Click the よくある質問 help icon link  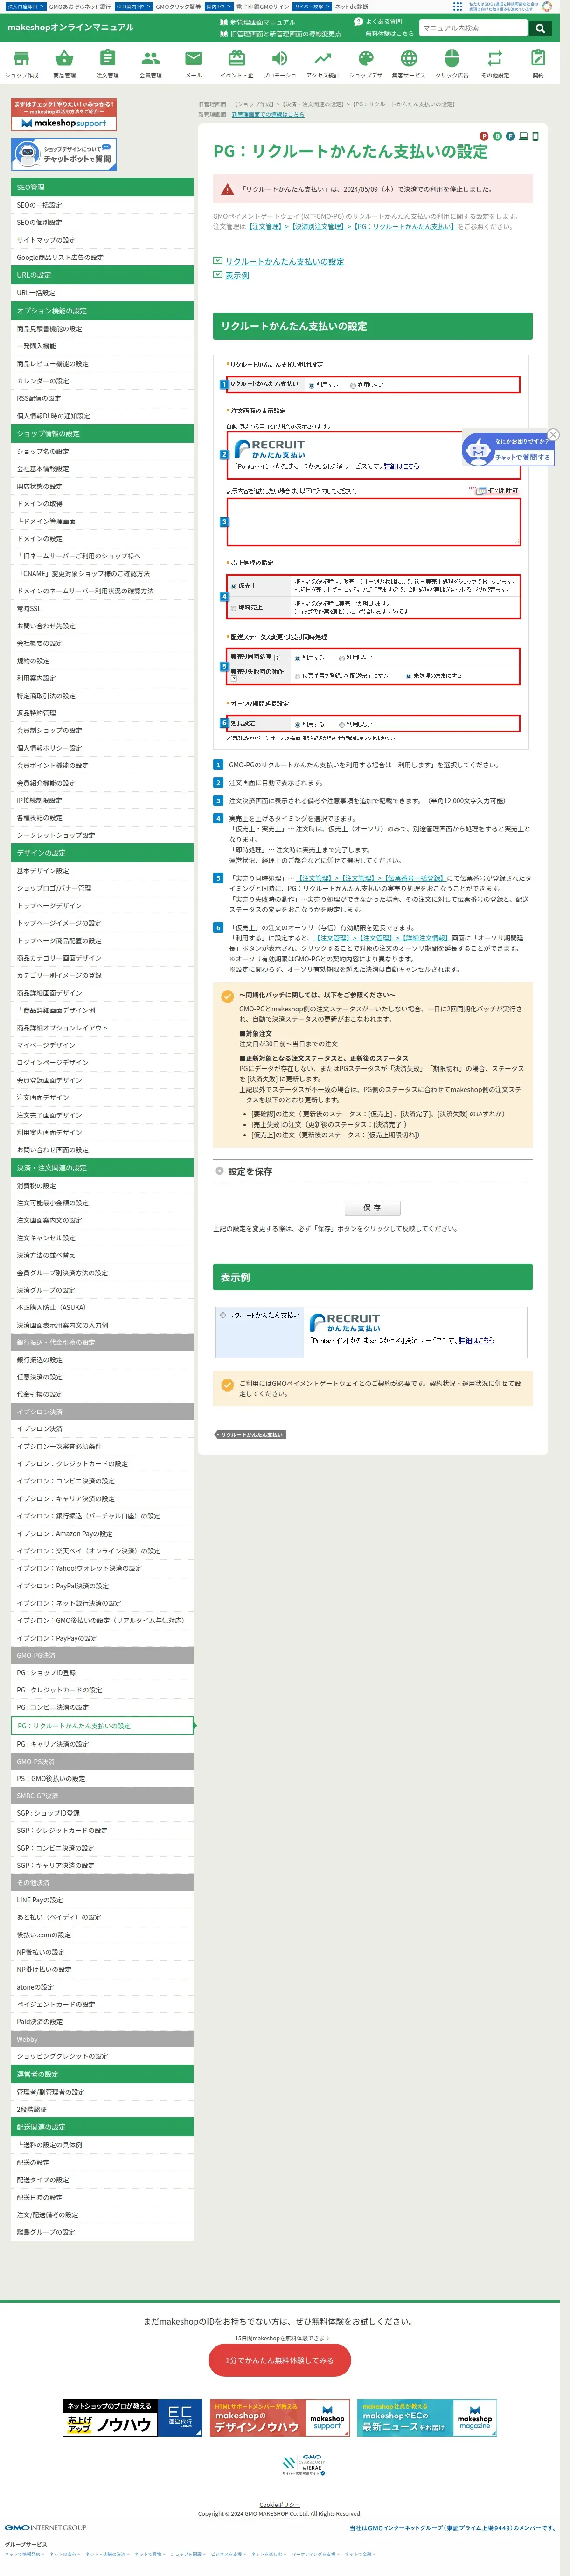pos(378,21)
